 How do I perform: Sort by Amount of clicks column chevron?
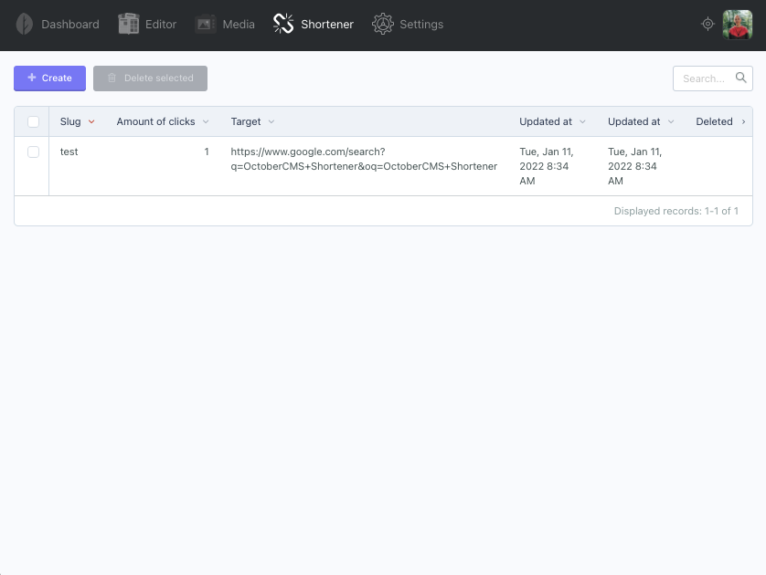pos(206,122)
